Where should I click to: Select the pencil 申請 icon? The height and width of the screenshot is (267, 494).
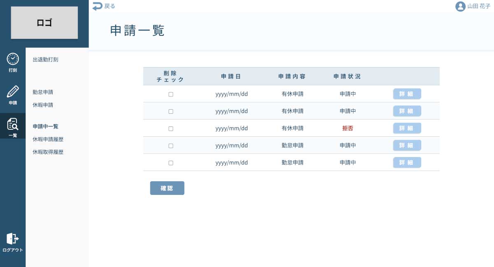point(13,91)
